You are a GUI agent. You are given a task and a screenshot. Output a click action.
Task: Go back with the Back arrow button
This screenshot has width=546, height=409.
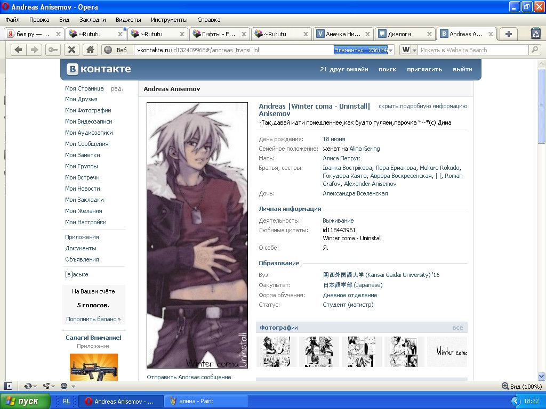click(19, 50)
